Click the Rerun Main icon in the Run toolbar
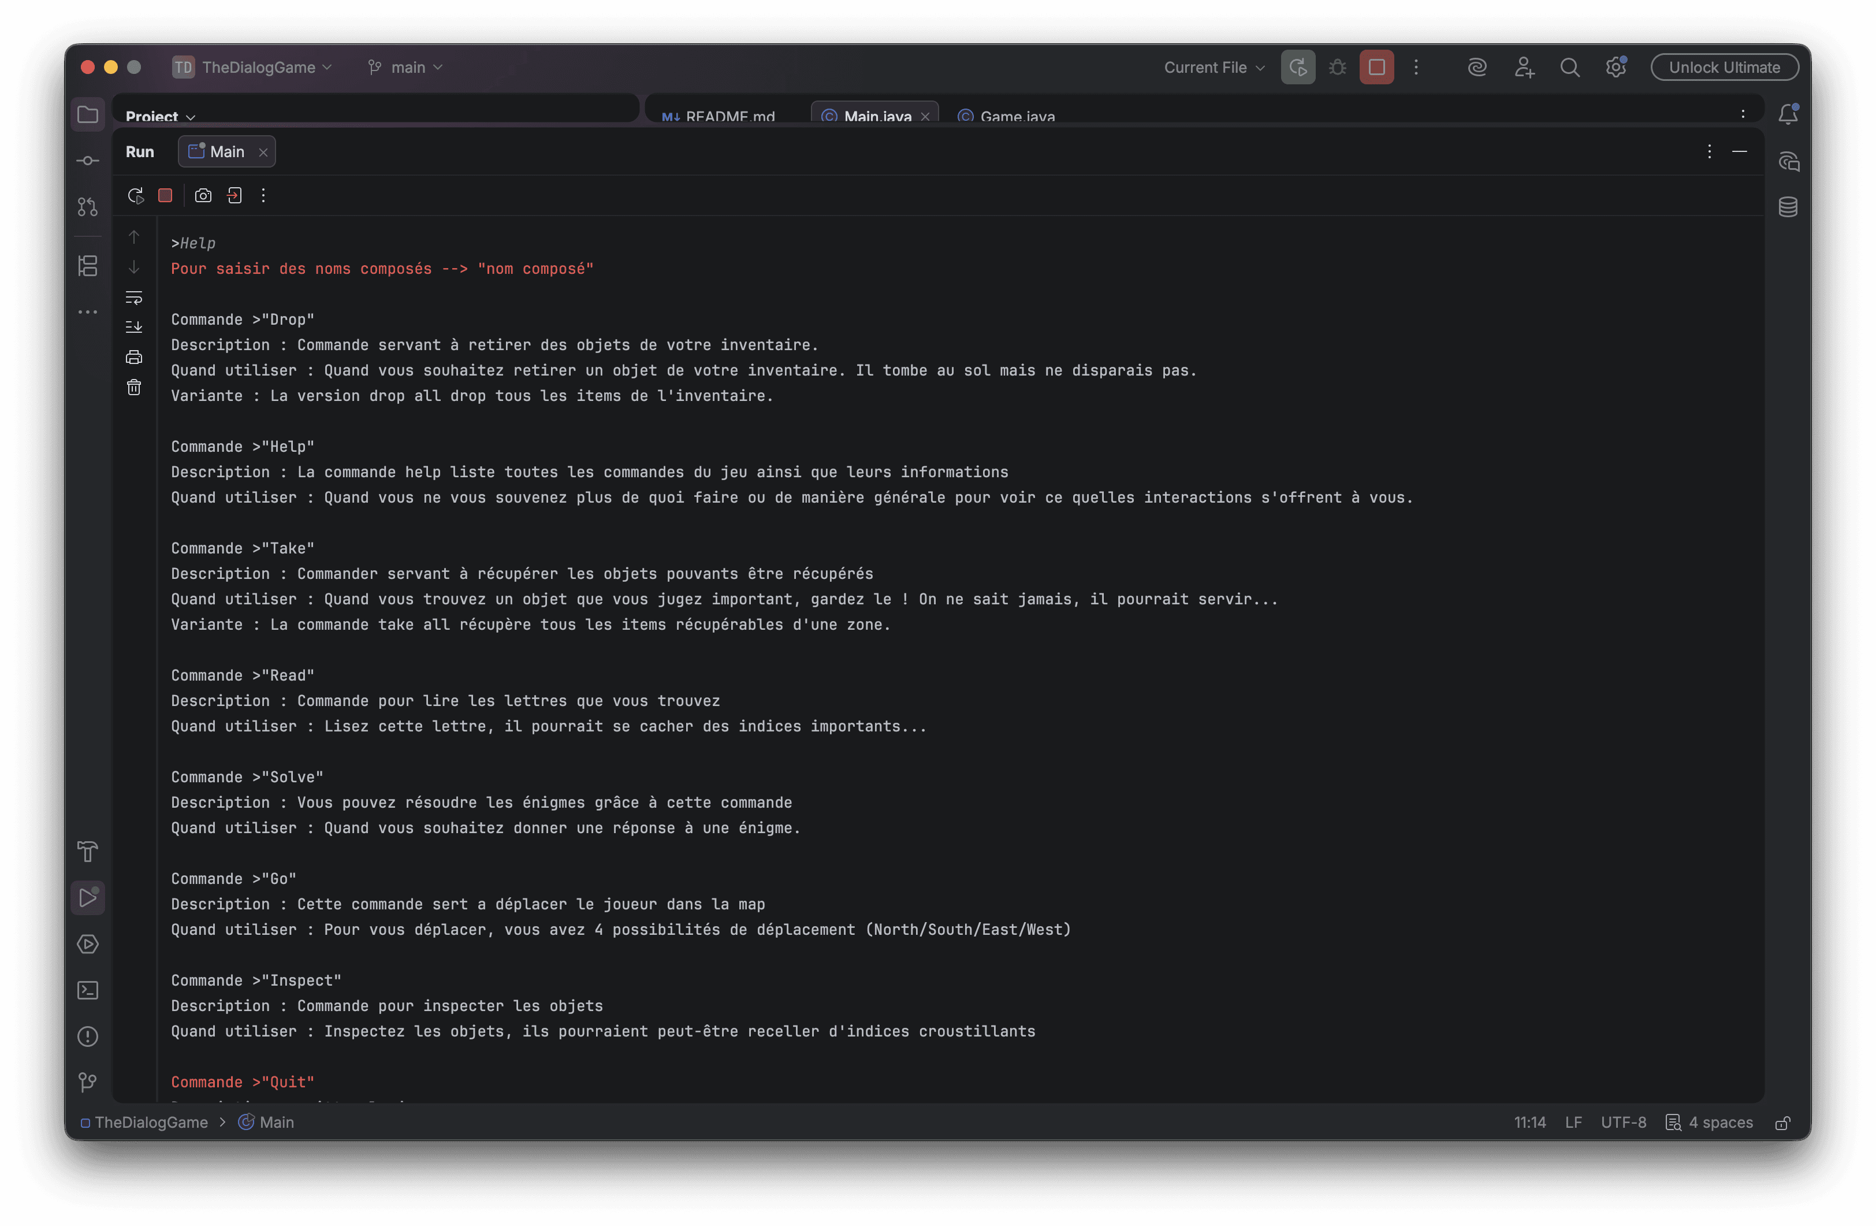This screenshot has width=1876, height=1226. pos(136,195)
